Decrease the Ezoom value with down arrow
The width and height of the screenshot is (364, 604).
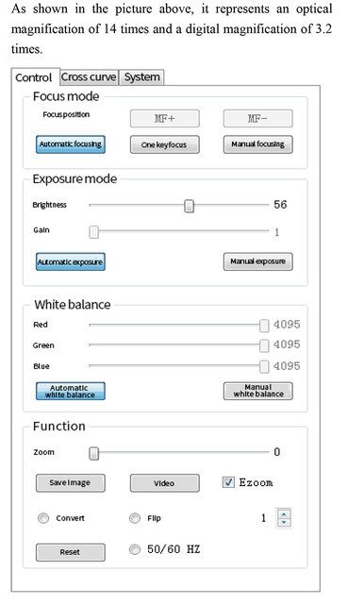[x=284, y=522]
